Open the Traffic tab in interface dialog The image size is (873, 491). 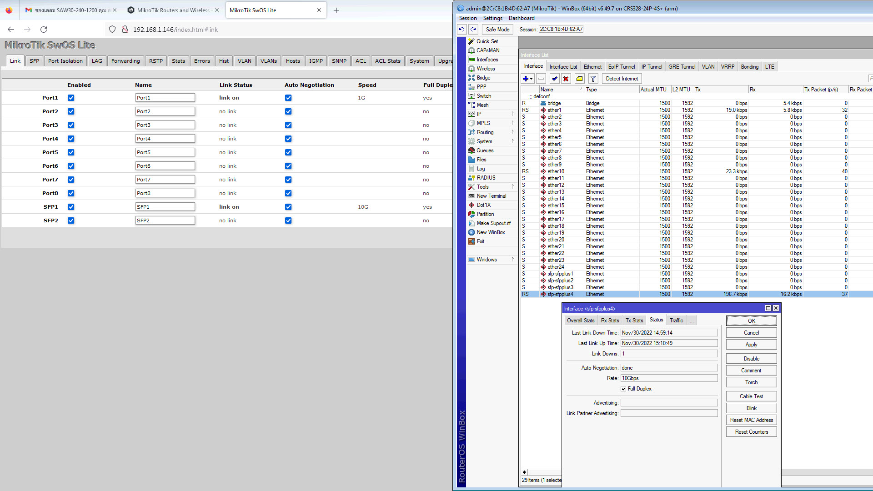click(676, 321)
